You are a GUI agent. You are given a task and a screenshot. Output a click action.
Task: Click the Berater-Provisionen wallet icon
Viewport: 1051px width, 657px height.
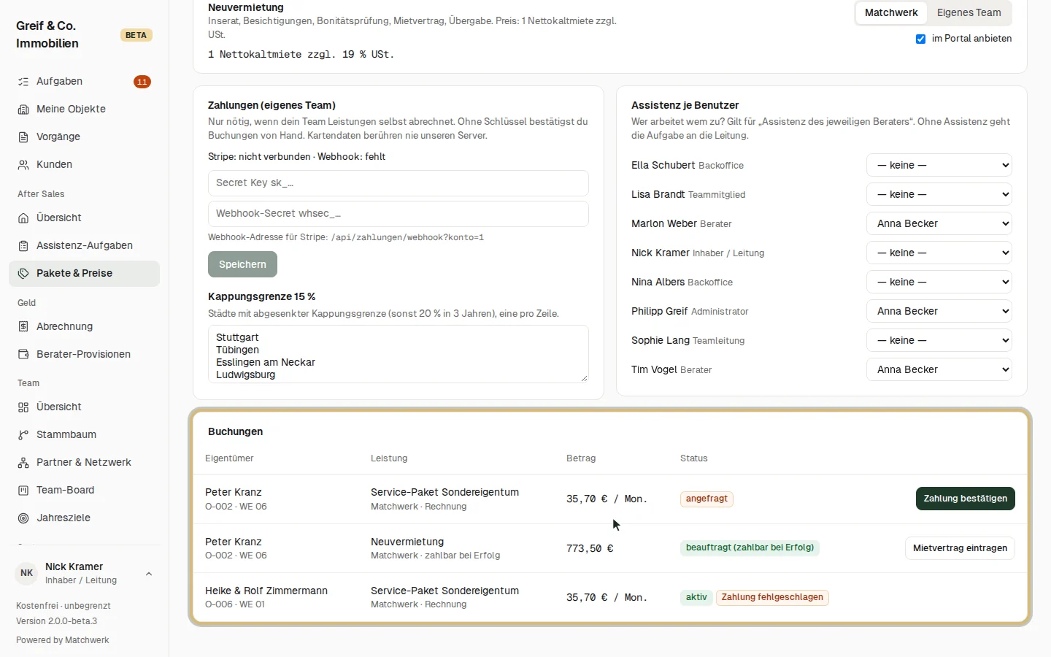[23, 355]
